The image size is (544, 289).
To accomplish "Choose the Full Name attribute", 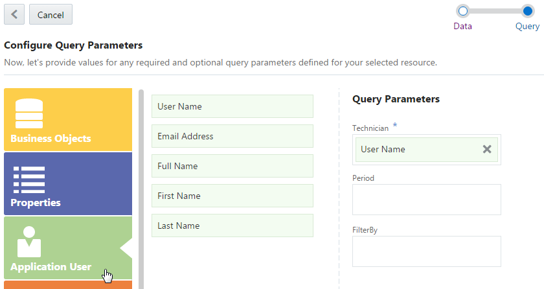I will [x=232, y=166].
